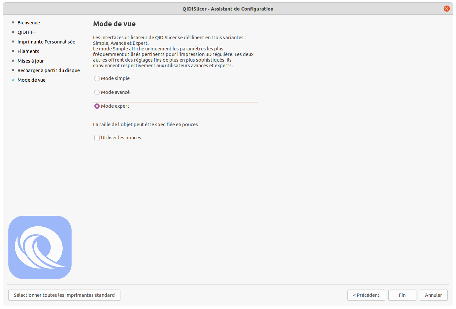Cancel the wizard with Annuler
Screen dimensions: 456x309
pyautogui.click(x=433, y=295)
